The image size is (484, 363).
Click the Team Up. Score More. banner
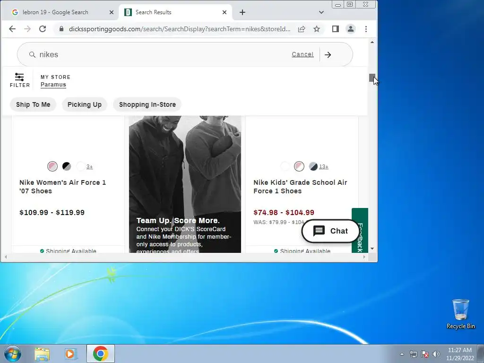pyautogui.click(x=185, y=184)
